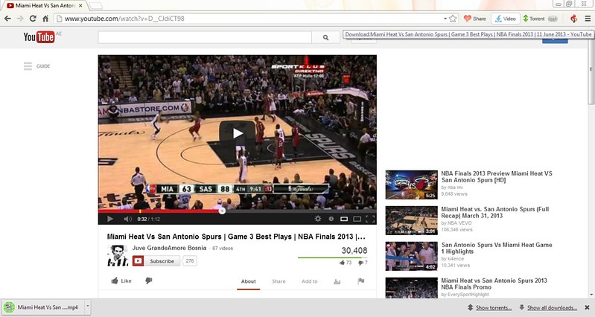Open the Chrome menu hamburger icon

[588, 19]
